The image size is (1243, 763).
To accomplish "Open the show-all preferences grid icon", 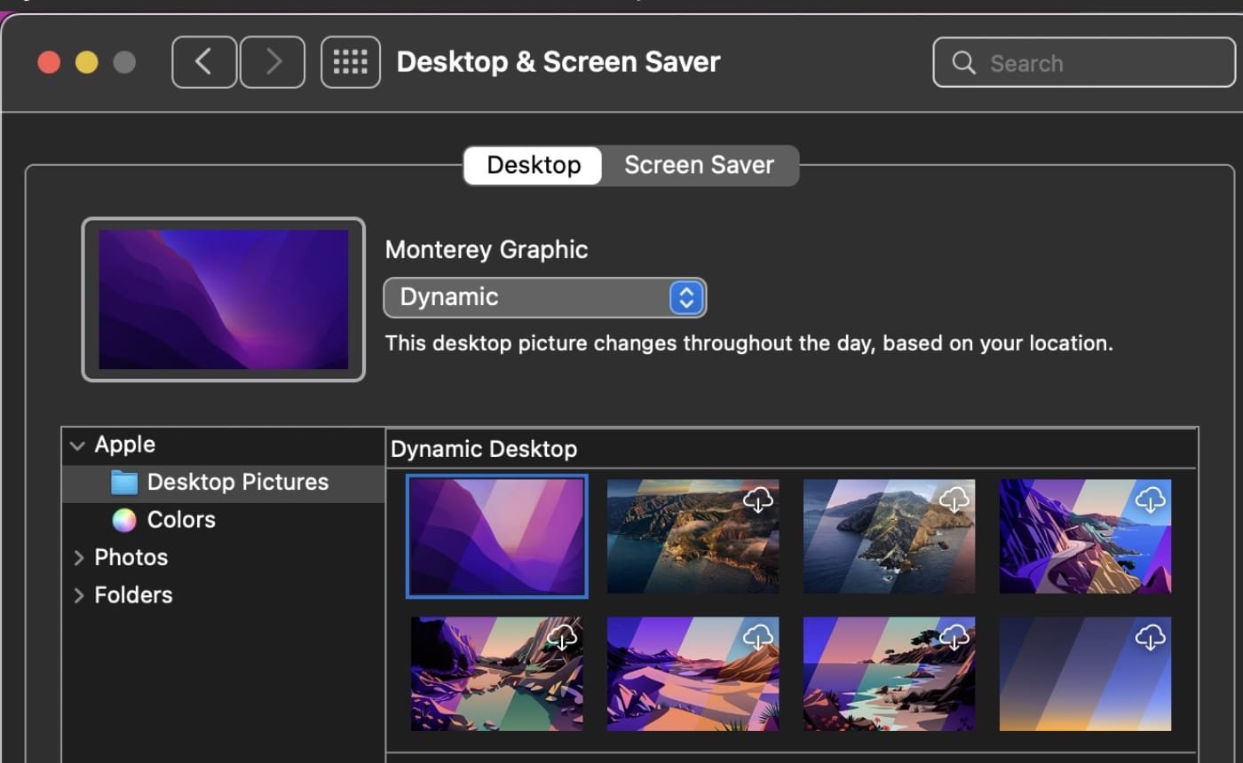I will [350, 62].
